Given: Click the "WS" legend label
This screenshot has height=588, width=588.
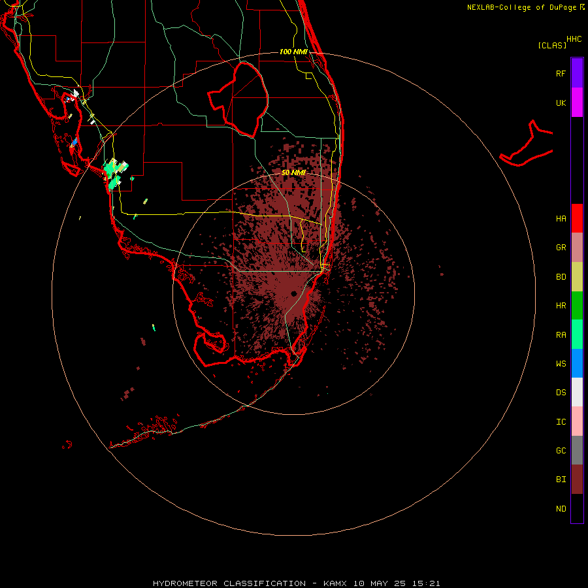Looking at the screenshot, I should coord(561,364).
